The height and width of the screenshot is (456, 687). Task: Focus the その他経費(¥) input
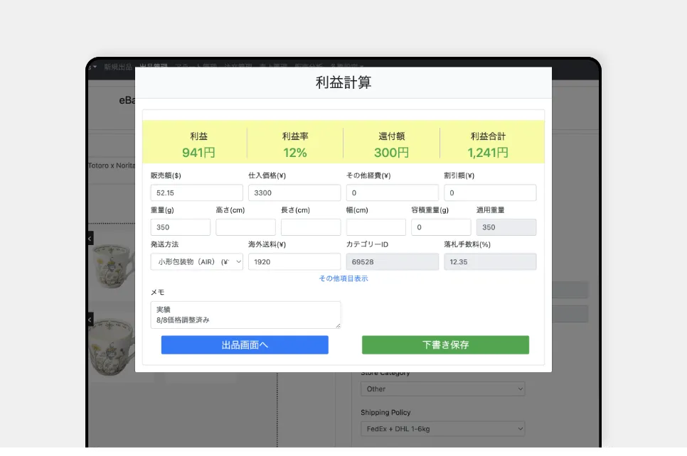click(392, 193)
